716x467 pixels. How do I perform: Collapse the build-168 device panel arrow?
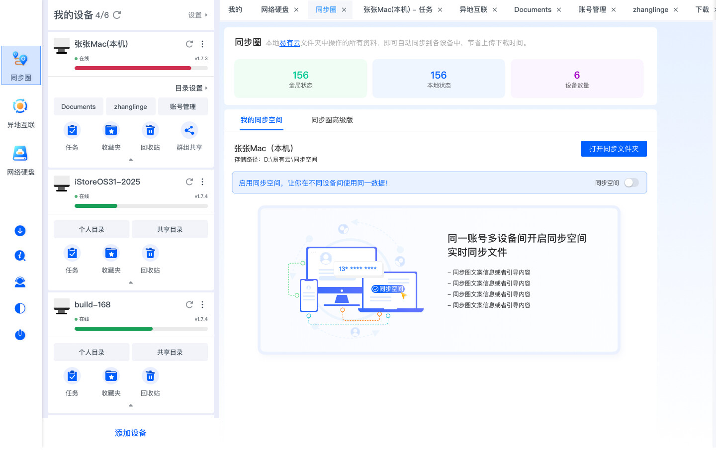131,405
